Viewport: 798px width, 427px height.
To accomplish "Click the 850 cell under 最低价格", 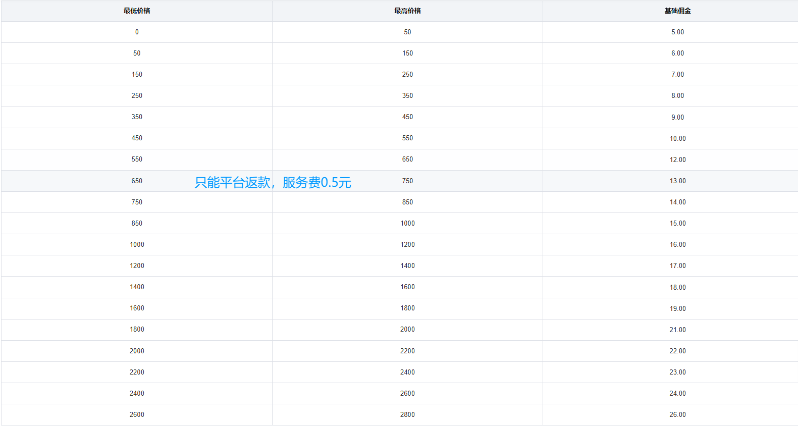I will tap(137, 224).
